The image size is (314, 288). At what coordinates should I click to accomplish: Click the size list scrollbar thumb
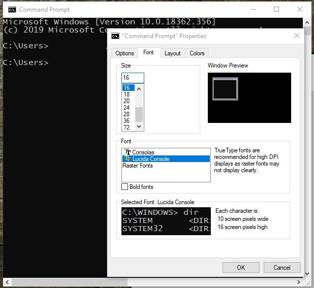(139, 114)
